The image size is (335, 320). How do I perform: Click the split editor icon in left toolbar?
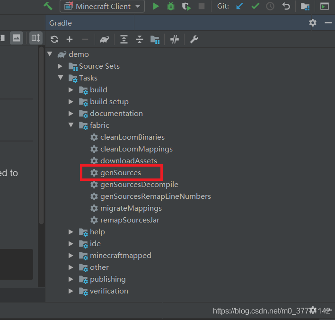[35, 38]
